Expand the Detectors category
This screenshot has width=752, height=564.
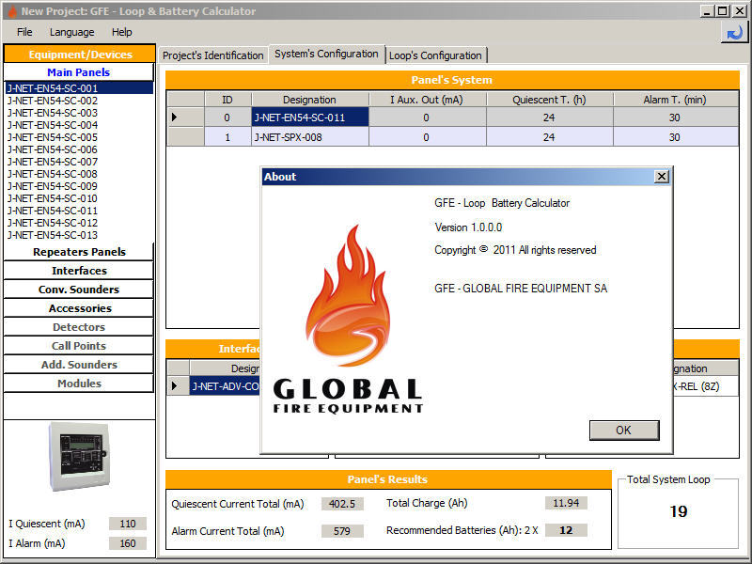pos(79,327)
